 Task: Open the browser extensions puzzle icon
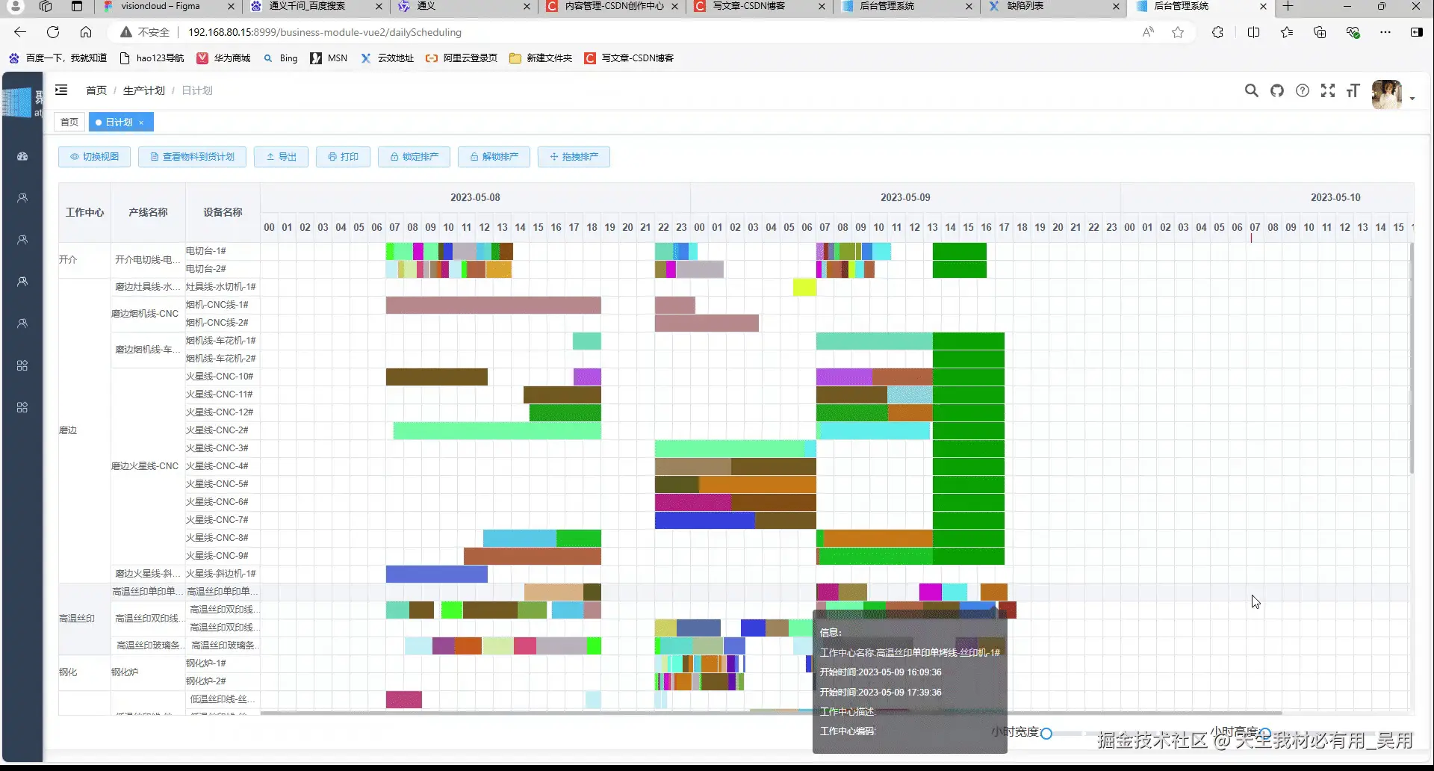(1217, 32)
